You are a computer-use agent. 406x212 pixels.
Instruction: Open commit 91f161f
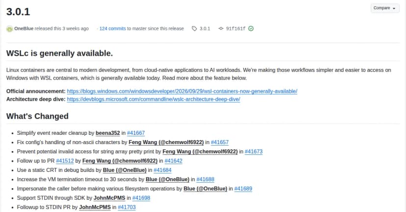[236, 29]
